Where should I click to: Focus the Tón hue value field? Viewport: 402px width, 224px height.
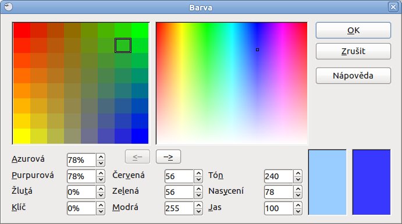point(279,176)
